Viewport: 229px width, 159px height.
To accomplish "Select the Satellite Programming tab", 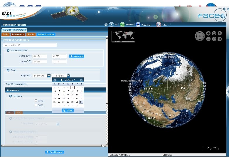I will (14, 30).
